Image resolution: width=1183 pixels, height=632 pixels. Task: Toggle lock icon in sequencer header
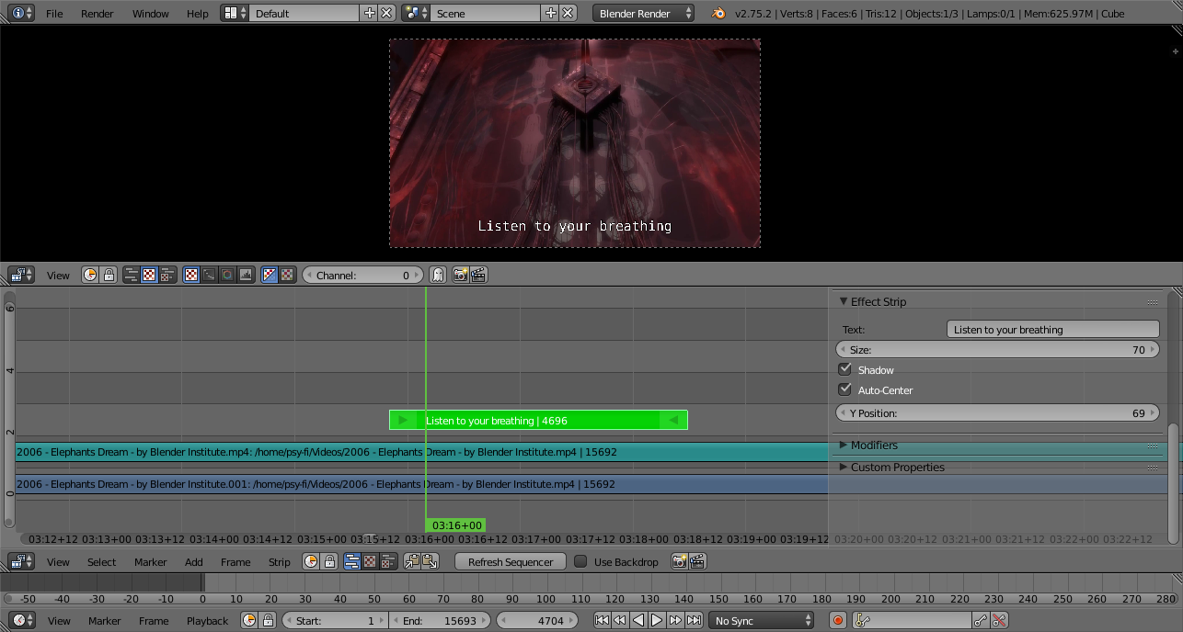329,561
